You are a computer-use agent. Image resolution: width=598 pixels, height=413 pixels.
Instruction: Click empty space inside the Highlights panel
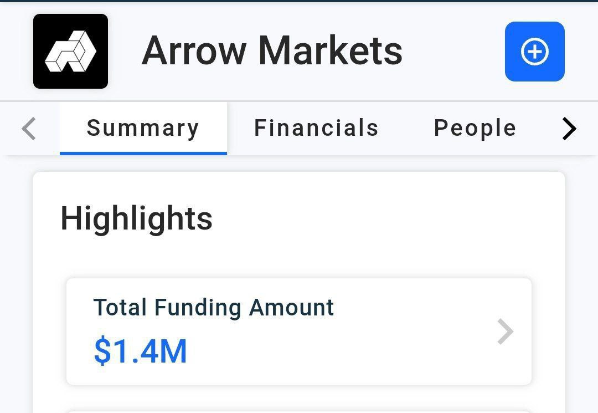point(388,222)
